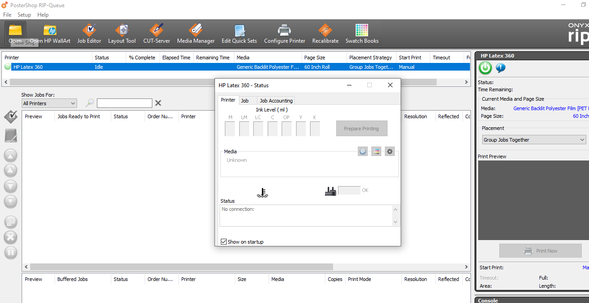589x303 pixels.
Task: Click the copy job icon in left sidebar
Action: tap(10, 222)
